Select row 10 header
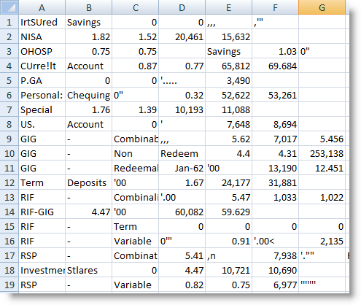This screenshot has height=305, width=361. click(x=9, y=153)
